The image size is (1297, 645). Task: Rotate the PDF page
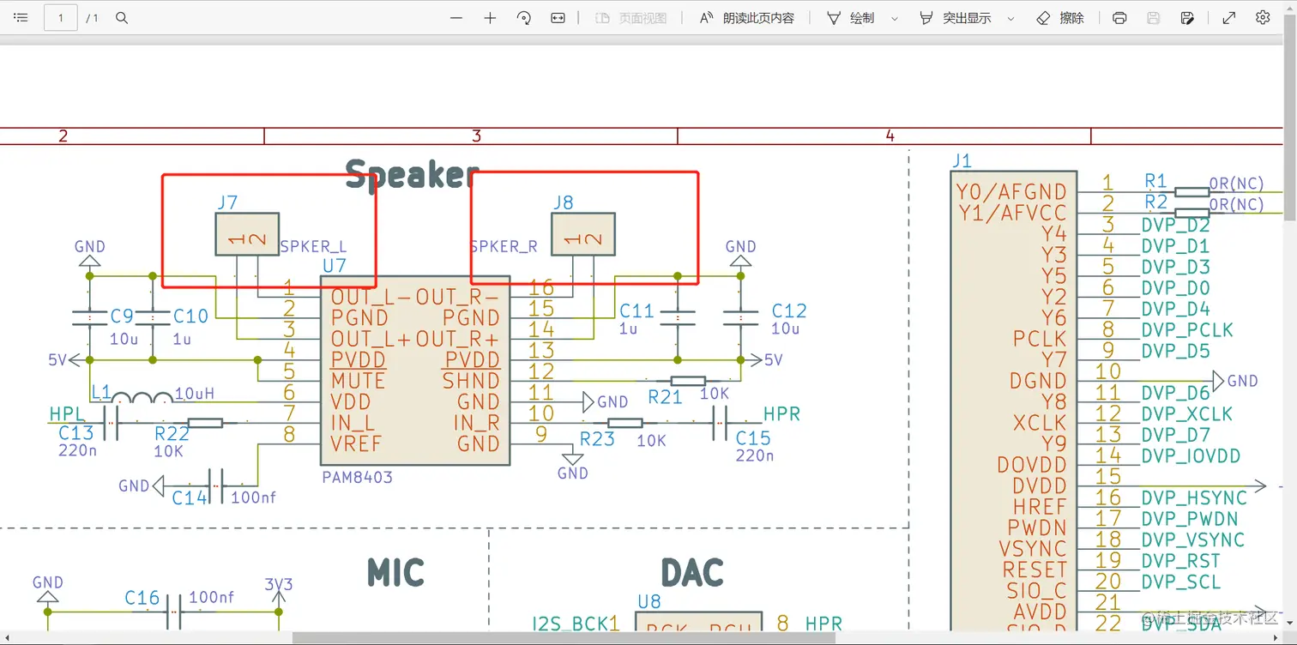[x=524, y=18]
